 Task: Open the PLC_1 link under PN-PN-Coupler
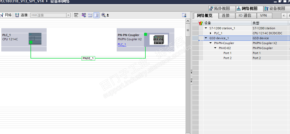pos(122,44)
